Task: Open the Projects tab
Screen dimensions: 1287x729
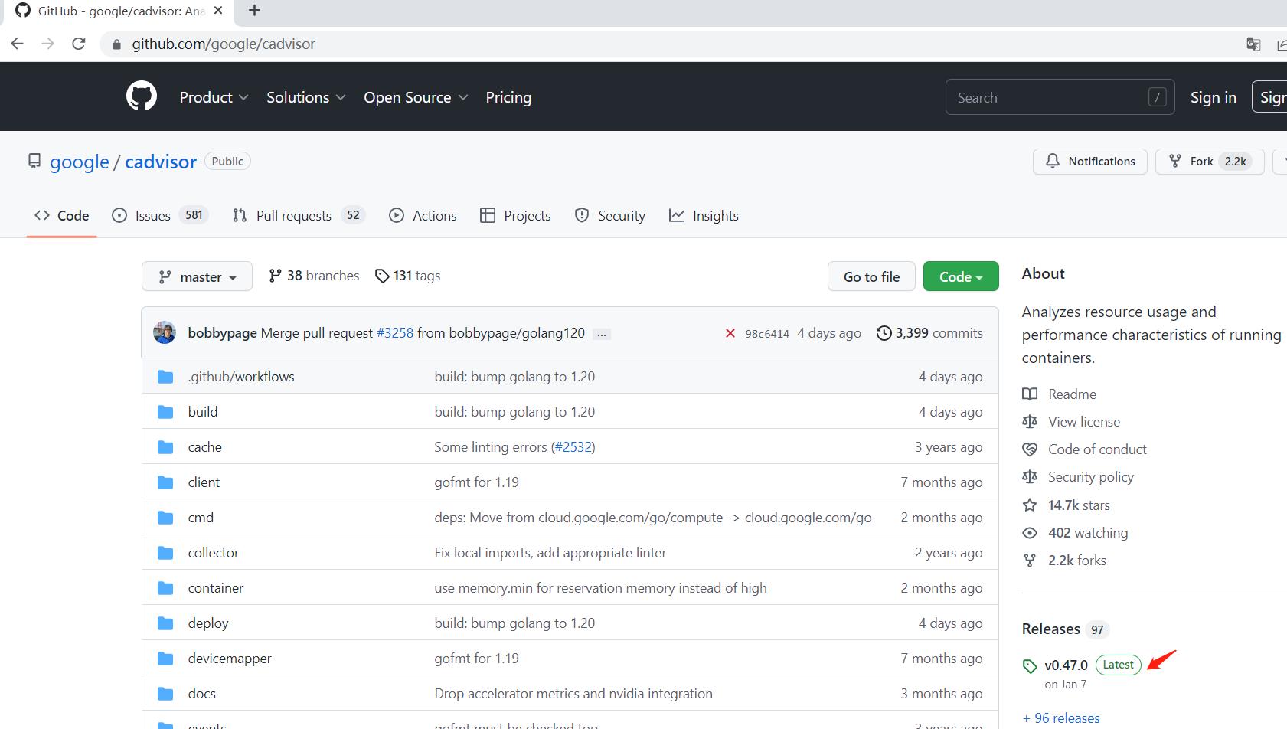Action: click(x=515, y=216)
